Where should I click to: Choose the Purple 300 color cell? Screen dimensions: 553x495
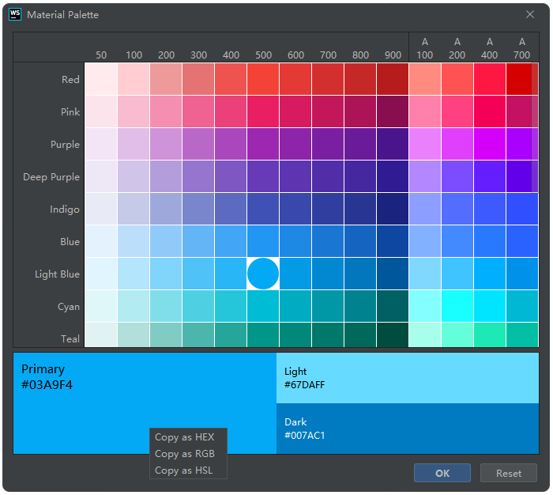tap(198, 144)
